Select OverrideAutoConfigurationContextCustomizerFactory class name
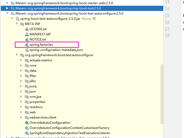184x138 pixels. click(69, 128)
